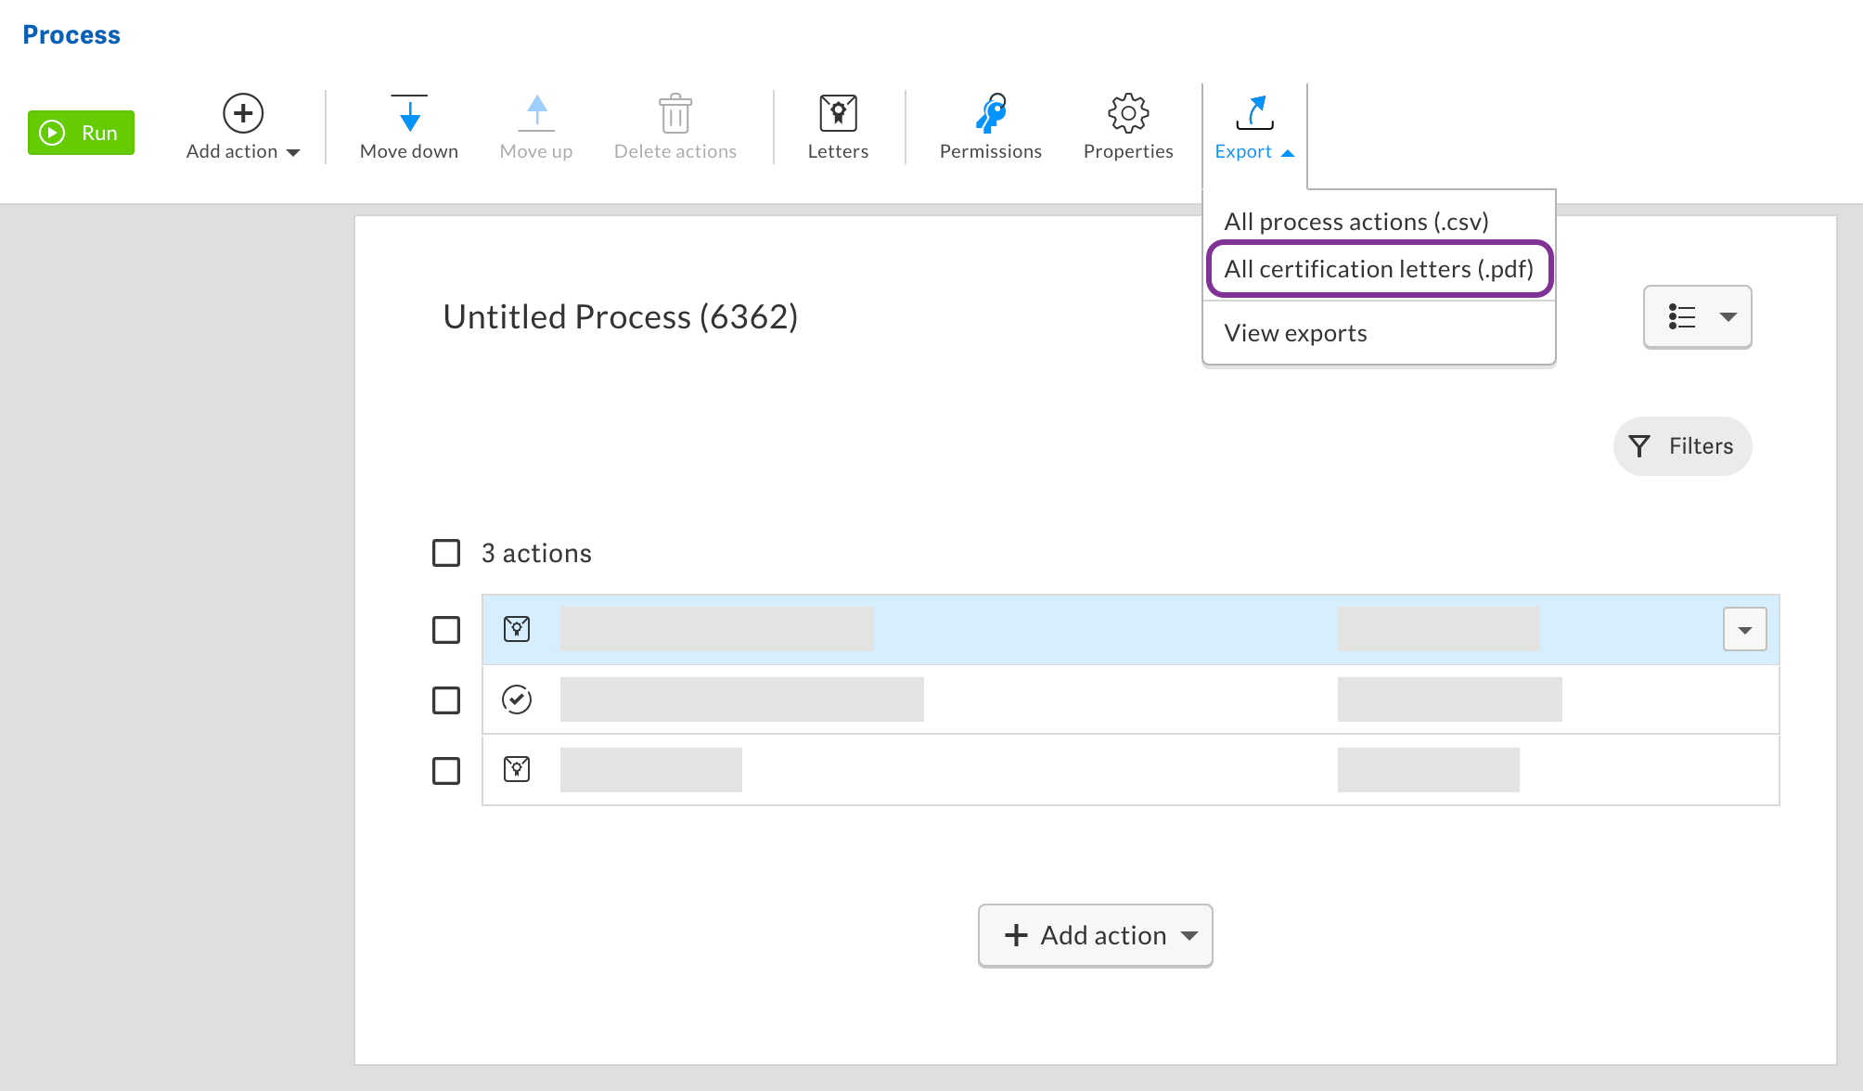Image resolution: width=1863 pixels, height=1091 pixels.
Task: Check the first action row checkbox
Action: [446, 630]
